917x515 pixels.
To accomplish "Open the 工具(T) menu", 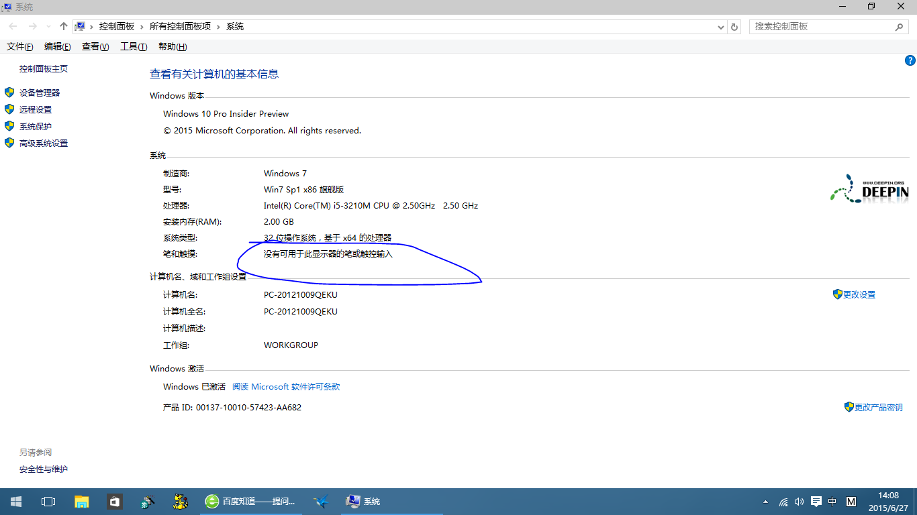I will tap(134, 46).
